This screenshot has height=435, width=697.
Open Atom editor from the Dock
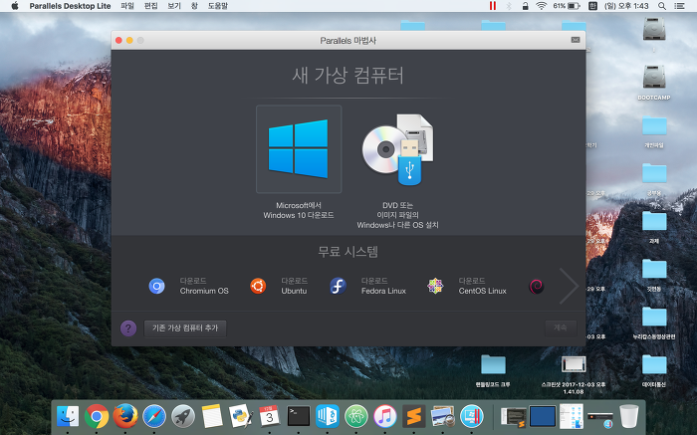(356, 417)
